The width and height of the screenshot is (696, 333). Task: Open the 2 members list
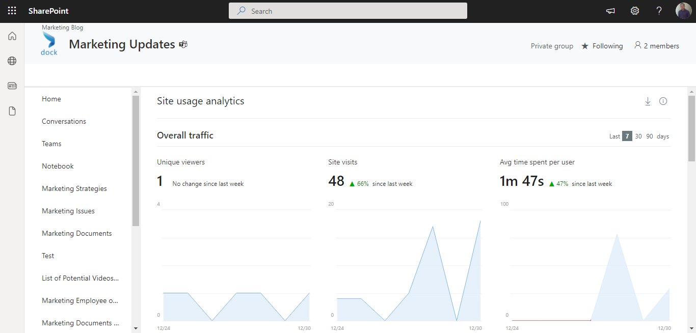(x=656, y=45)
